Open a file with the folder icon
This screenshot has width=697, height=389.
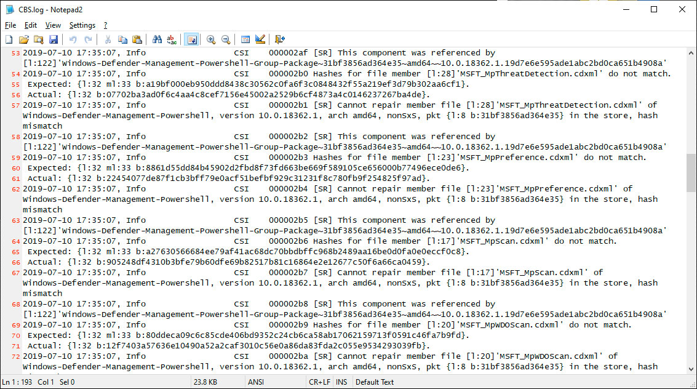pyautogui.click(x=23, y=39)
